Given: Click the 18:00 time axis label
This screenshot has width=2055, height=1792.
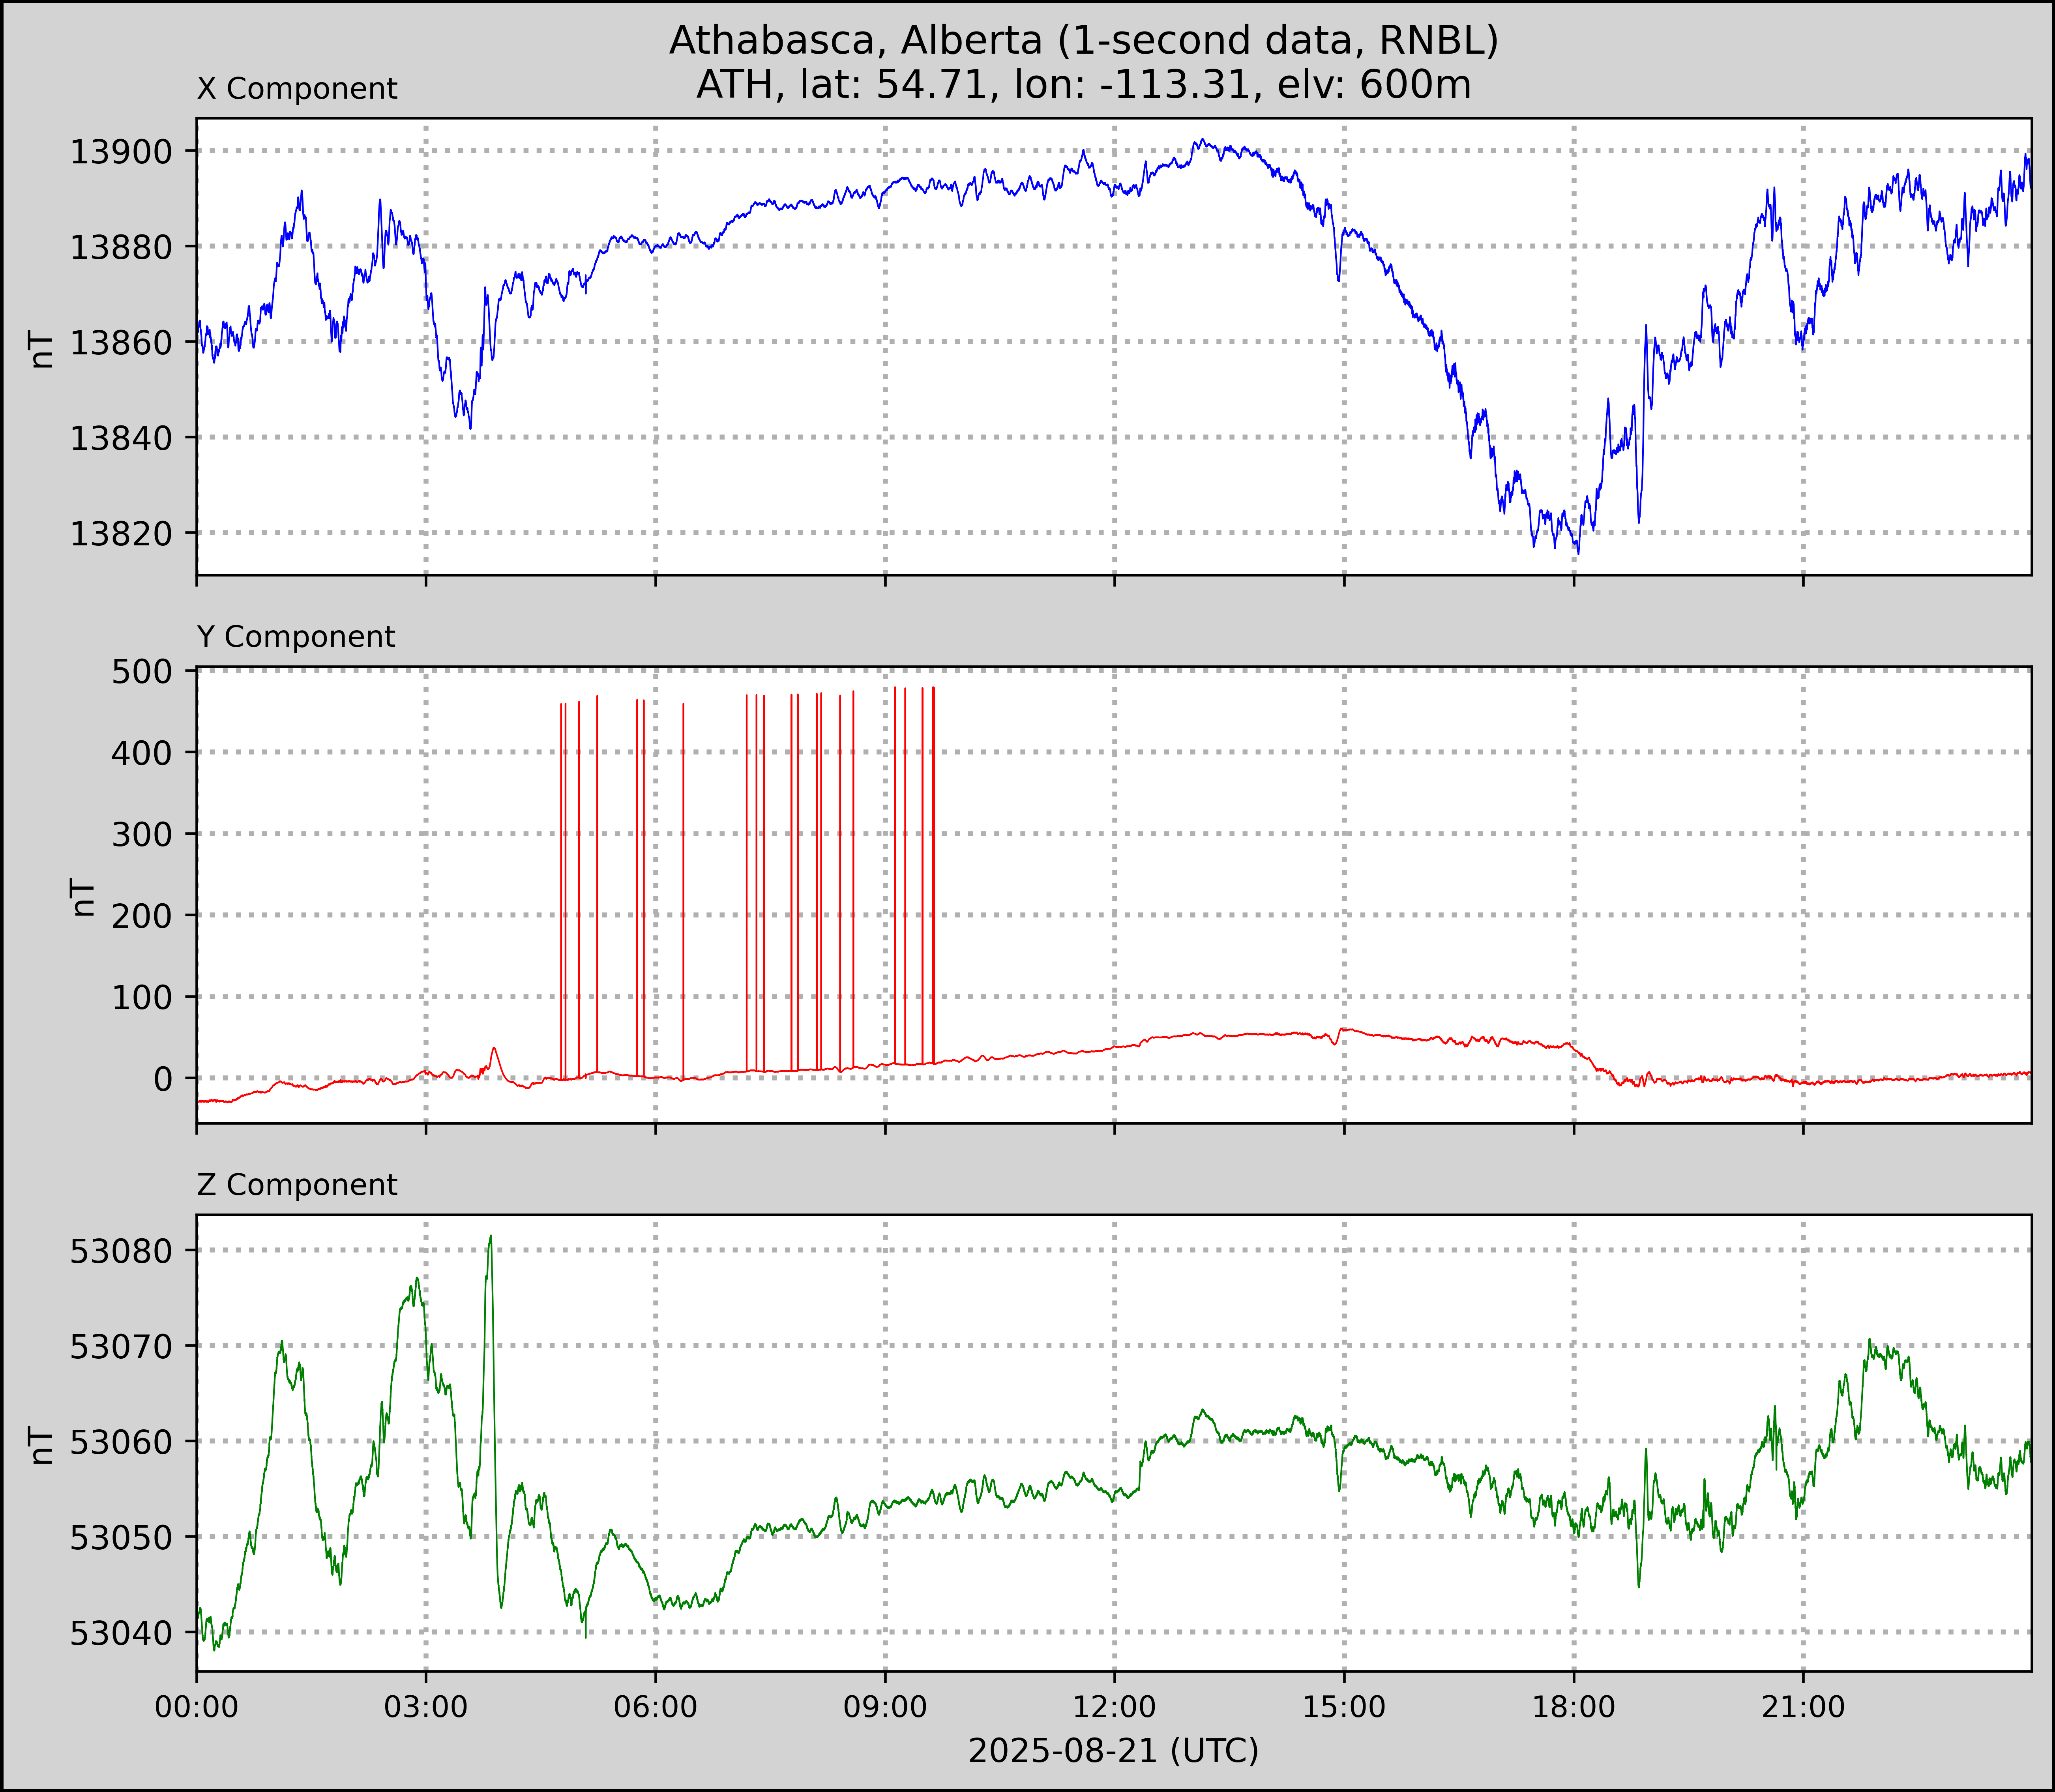Looking at the screenshot, I should (1574, 1707).
